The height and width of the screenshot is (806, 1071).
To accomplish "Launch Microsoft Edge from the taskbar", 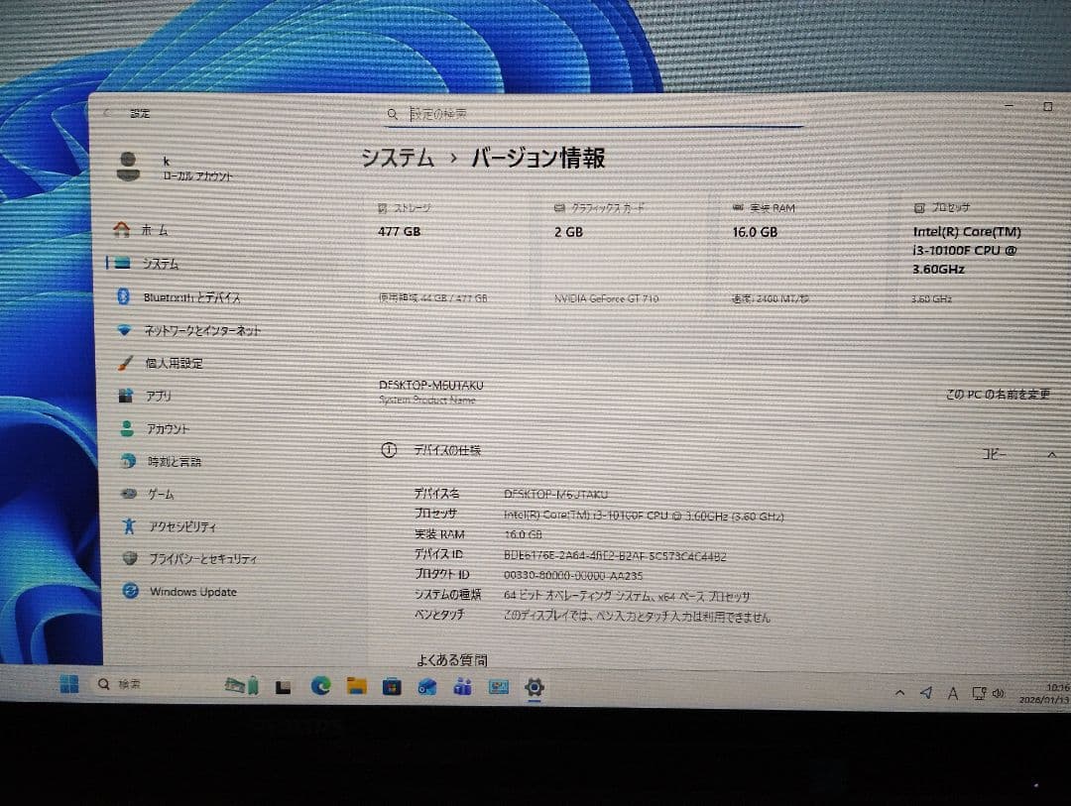I will (x=321, y=685).
